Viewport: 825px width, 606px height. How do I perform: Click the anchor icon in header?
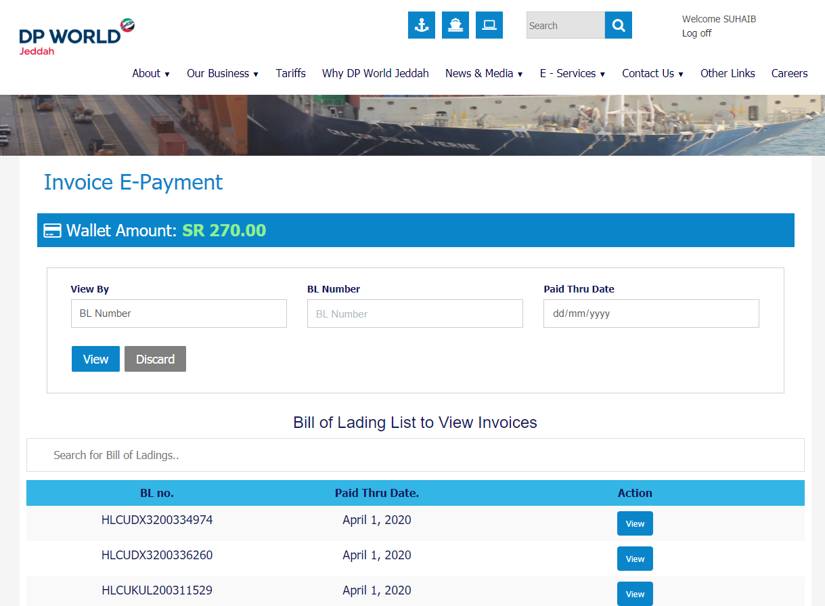pos(422,25)
